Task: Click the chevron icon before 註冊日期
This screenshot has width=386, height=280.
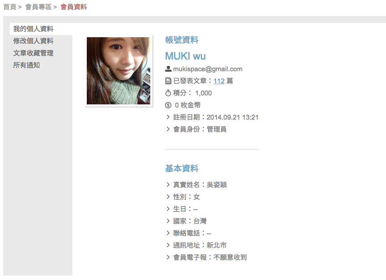Action: tap(168, 117)
